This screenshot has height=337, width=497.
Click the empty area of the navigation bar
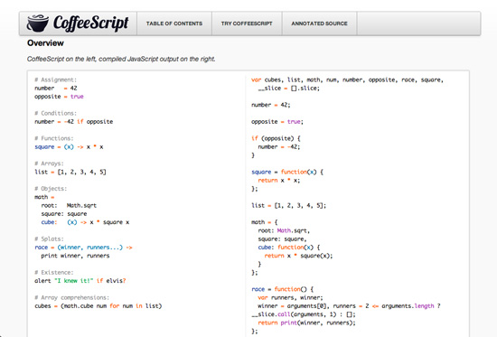coord(418,23)
